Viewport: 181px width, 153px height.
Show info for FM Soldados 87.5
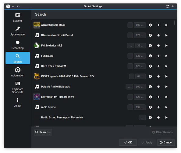[x=150, y=46]
